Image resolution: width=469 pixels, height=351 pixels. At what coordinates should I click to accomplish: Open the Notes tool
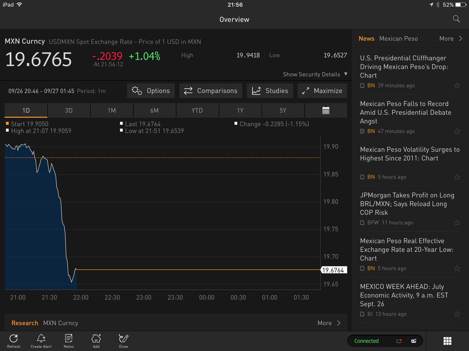click(x=68, y=340)
